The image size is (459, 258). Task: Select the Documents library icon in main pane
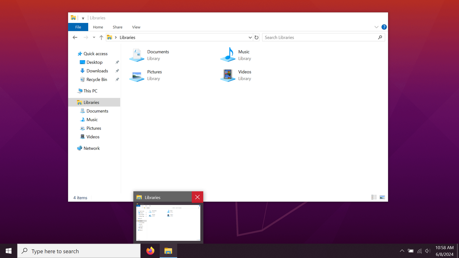[137, 55]
